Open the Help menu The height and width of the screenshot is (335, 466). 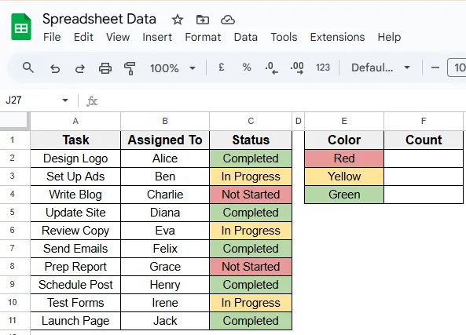click(389, 37)
